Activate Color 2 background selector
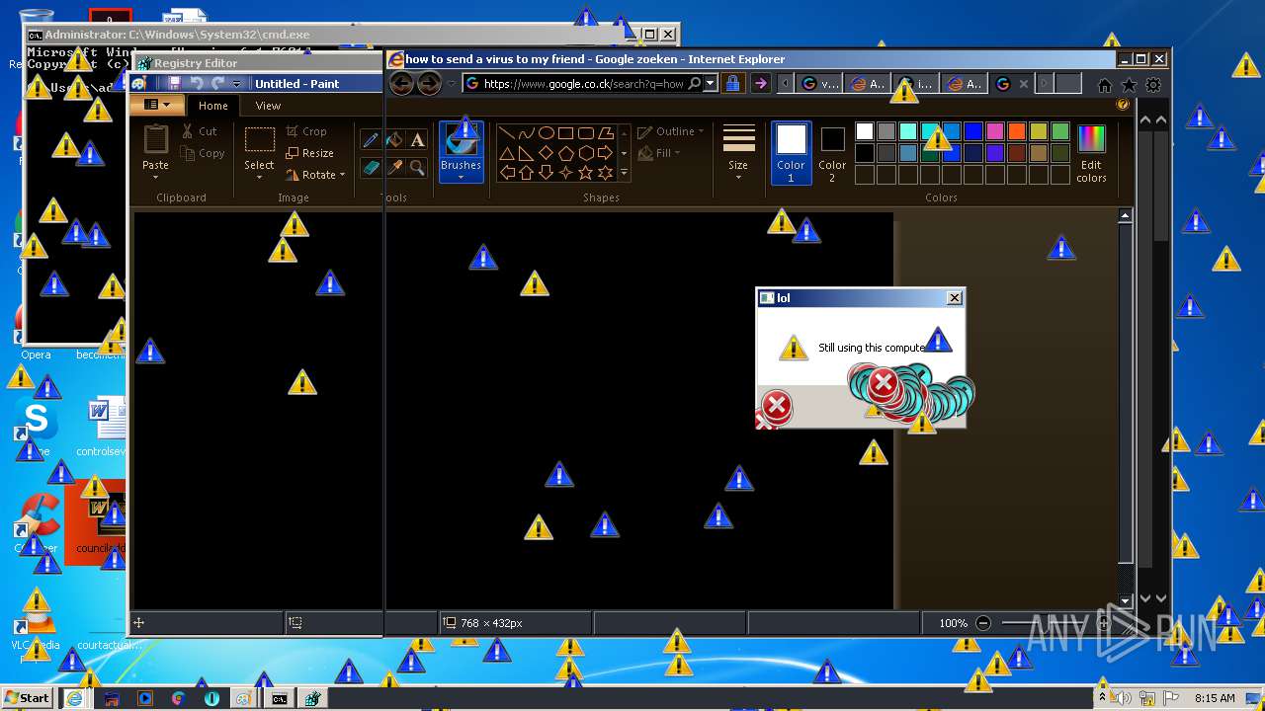1265x711 pixels. [832, 152]
